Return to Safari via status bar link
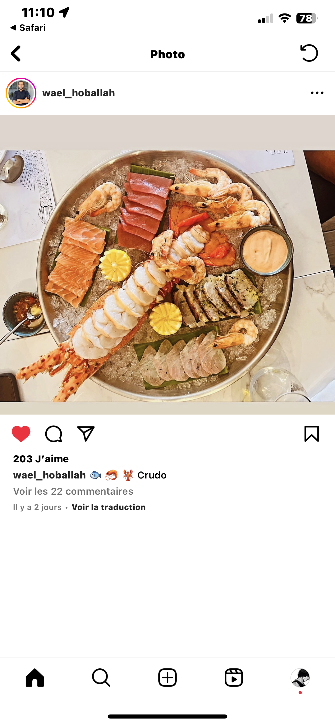This screenshot has height=725, width=335. [28, 28]
